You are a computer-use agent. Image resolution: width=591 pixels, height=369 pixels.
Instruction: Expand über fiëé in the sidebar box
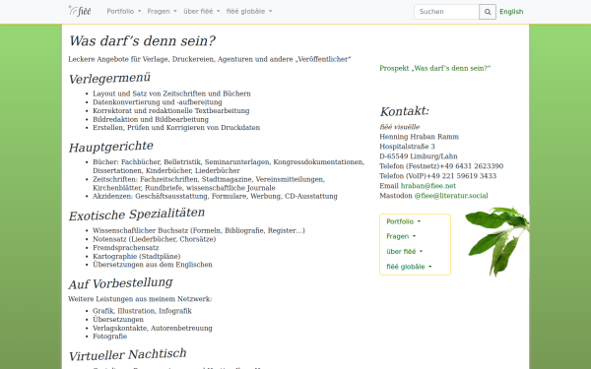[405, 252]
